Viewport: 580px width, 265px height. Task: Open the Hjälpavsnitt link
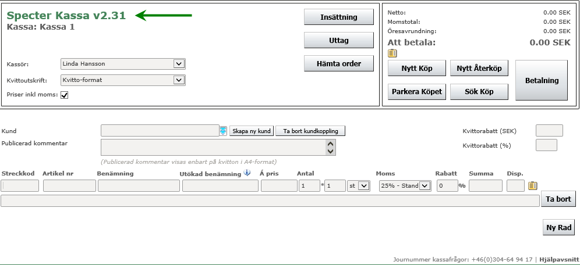559,259
